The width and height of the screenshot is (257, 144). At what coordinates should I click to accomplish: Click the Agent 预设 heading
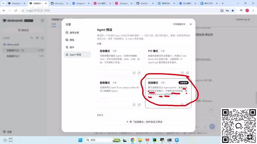104,30
